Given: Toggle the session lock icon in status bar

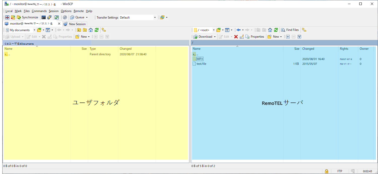Looking at the screenshot, I should pyautogui.click(x=326, y=171).
